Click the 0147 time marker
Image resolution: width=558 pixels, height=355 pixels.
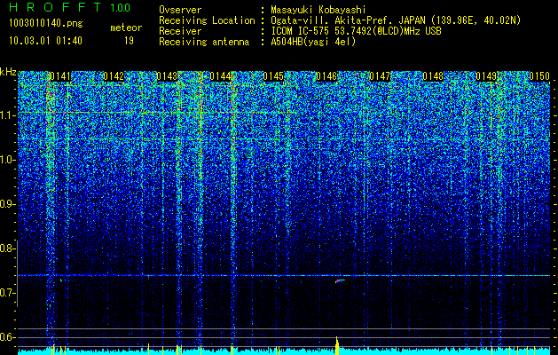tap(380, 76)
